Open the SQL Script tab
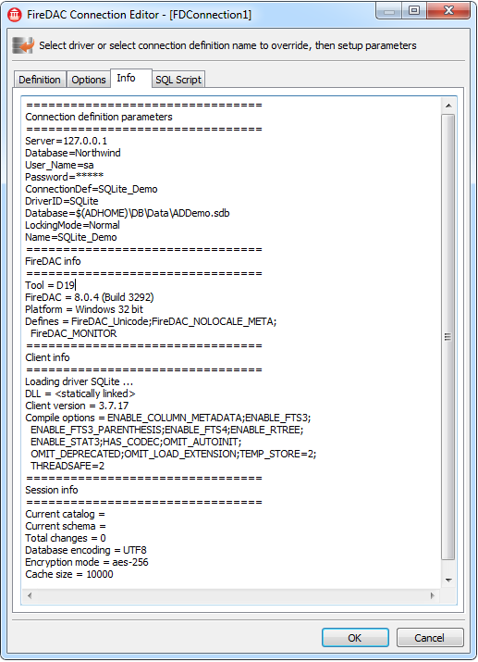 pyautogui.click(x=178, y=80)
